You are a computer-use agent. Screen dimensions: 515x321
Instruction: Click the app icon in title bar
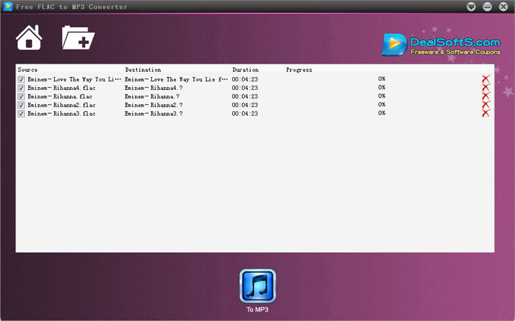point(8,6)
